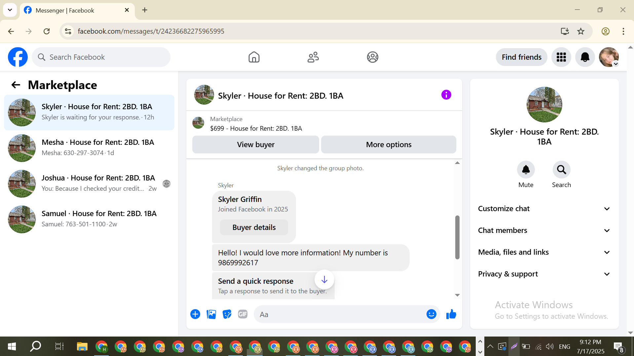Open the Windows Start menu
Image resolution: width=634 pixels, height=356 pixels.
coord(12,346)
